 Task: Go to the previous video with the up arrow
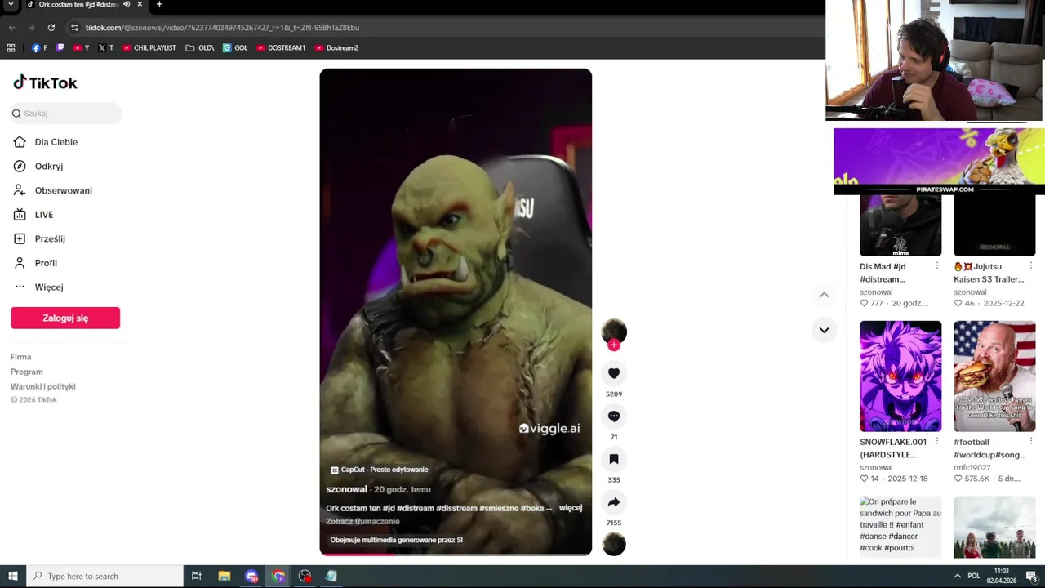[824, 295]
